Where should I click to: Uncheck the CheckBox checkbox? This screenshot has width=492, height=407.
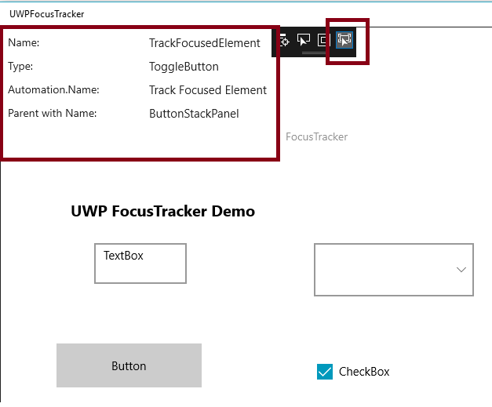coord(325,372)
